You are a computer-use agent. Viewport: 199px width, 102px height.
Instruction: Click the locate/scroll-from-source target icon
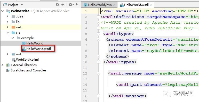tap(57, 5)
